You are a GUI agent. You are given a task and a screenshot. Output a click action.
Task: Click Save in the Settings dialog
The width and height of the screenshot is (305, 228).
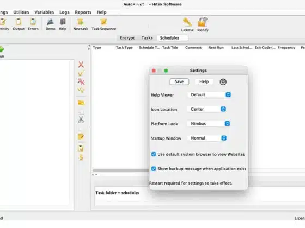click(x=179, y=81)
